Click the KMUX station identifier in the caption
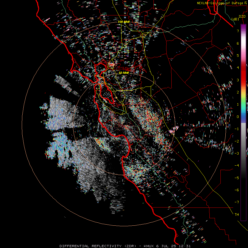 pos(149,246)
